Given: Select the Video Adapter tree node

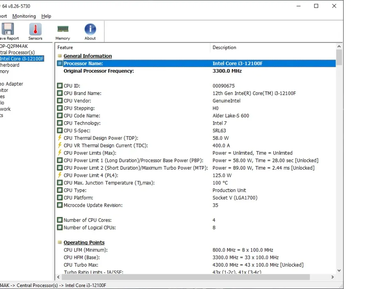Looking at the screenshot, I should click(x=11, y=84).
